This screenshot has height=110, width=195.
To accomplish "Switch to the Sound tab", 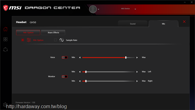I will 133,24.
